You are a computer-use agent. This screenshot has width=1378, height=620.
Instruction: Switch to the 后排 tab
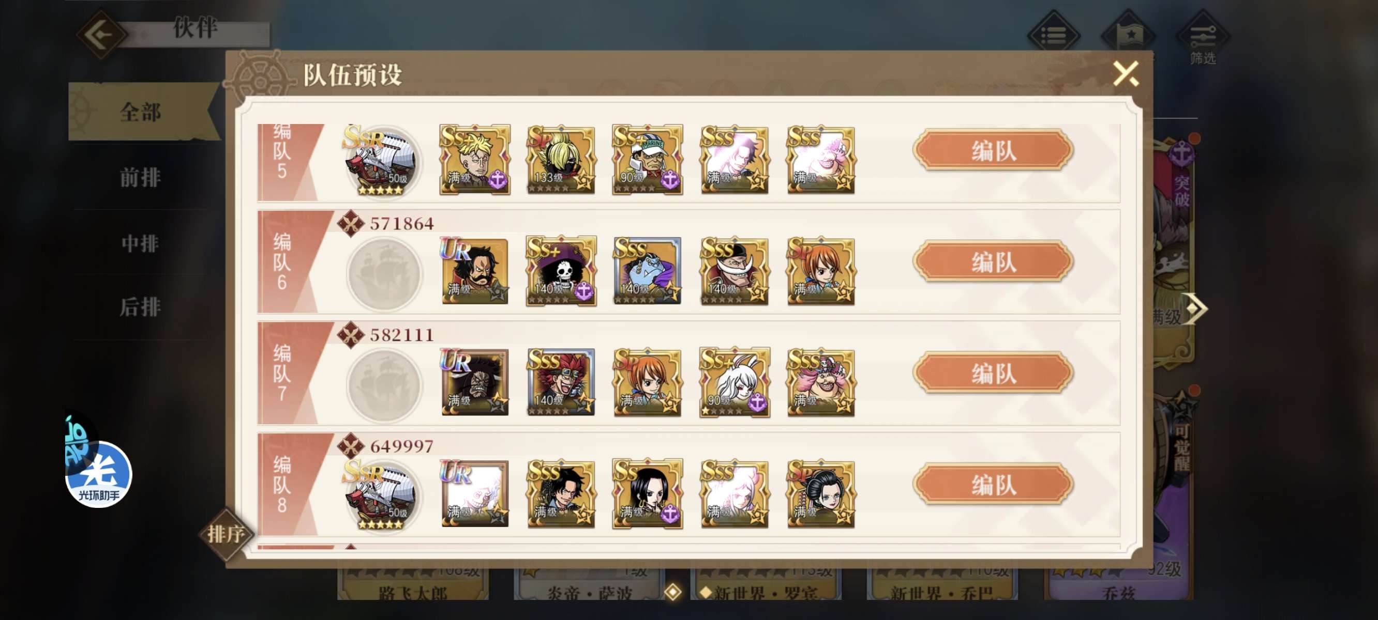point(140,307)
